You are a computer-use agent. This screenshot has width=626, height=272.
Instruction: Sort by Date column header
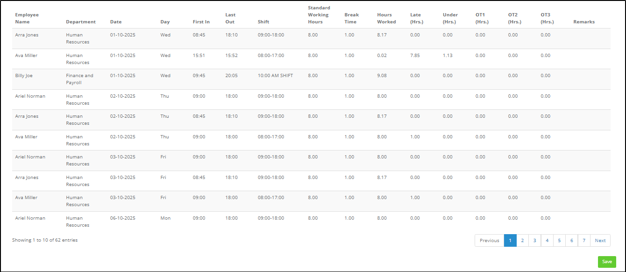(116, 22)
